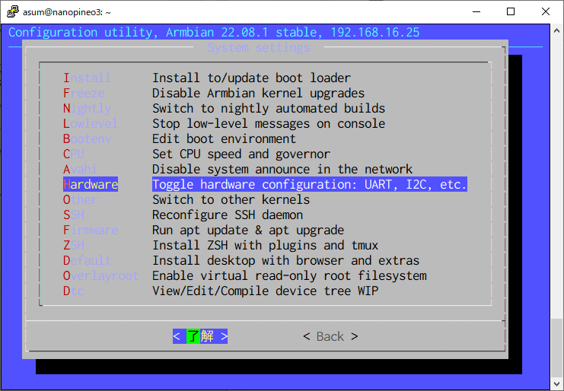Click the PuTTY icon in title bar
The width and height of the screenshot is (564, 391).
pyautogui.click(x=13, y=11)
